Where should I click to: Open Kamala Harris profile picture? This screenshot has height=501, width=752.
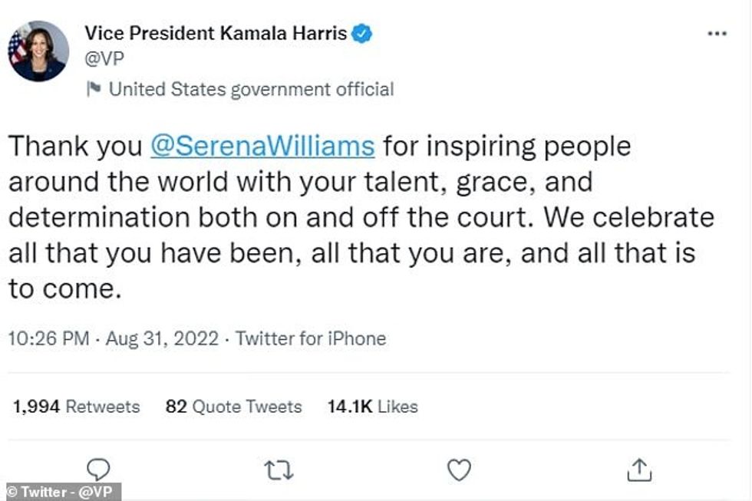click(38, 51)
